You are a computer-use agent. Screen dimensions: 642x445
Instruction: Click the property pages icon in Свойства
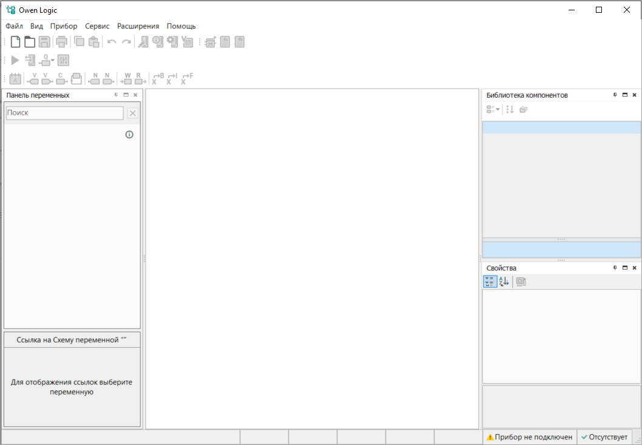521,282
